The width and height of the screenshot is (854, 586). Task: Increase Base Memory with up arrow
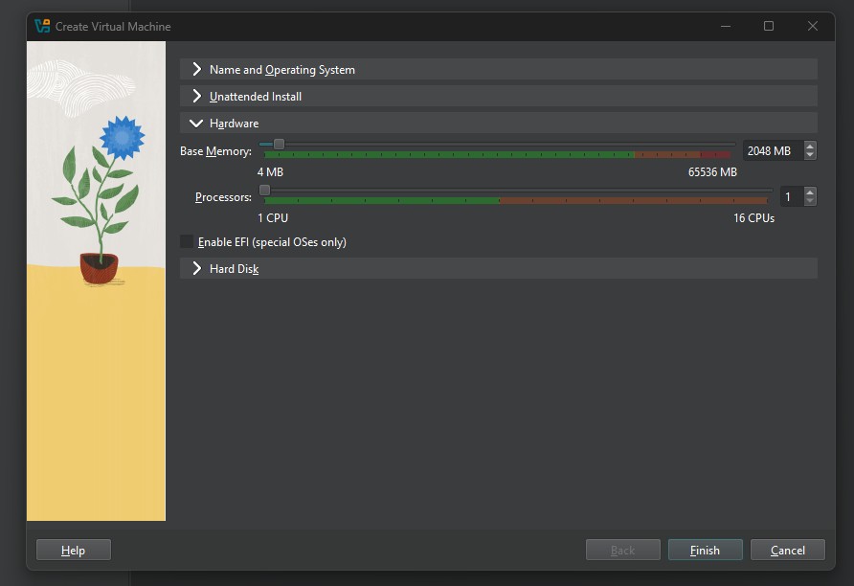[810, 146]
